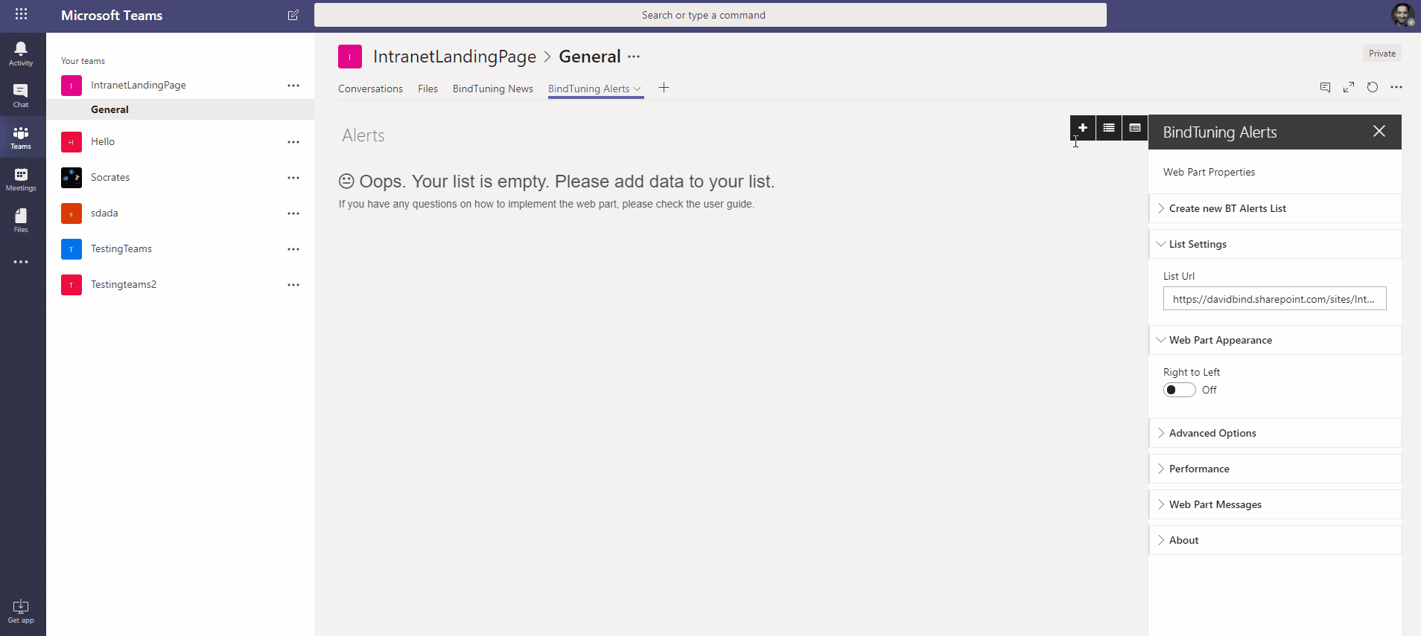
Task: Open the sdada team
Action: [104, 213]
